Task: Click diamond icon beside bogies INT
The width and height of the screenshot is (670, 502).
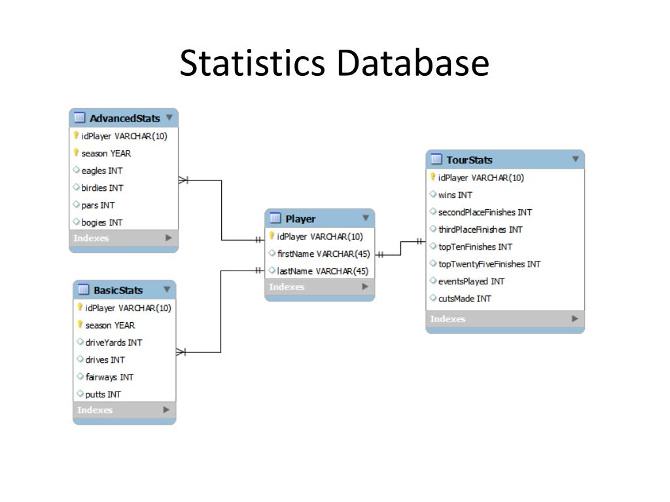Action: [76, 222]
